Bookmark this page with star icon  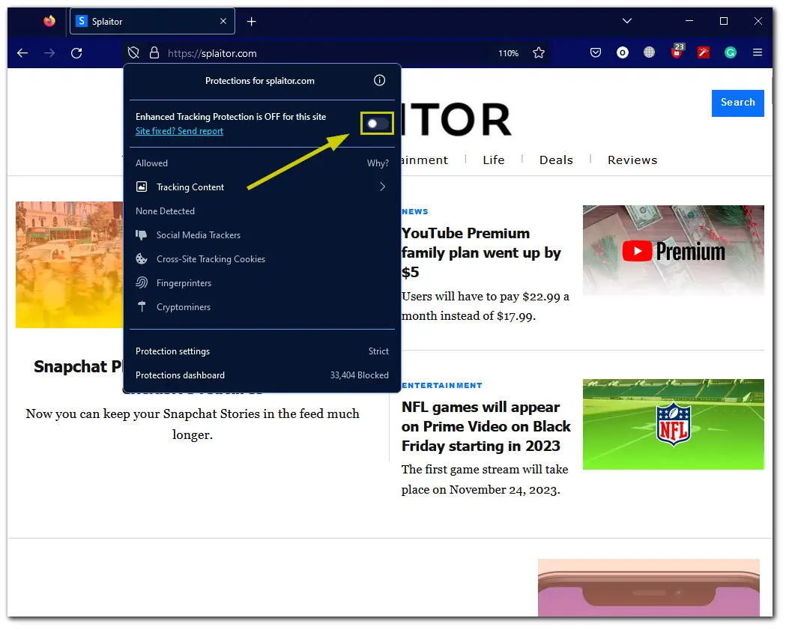539,52
